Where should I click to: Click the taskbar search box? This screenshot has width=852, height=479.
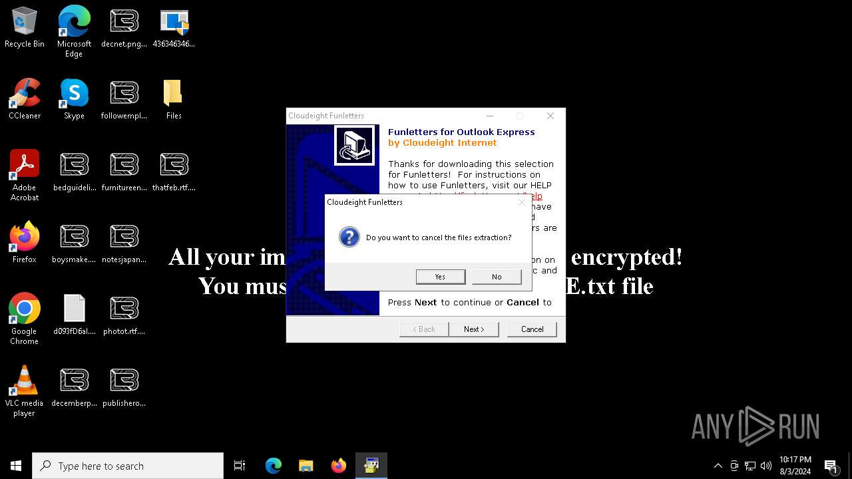[x=128, y=466]
